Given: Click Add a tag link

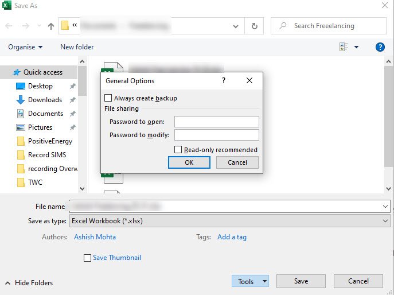Looking at the screenshot, I should [232, 237].
